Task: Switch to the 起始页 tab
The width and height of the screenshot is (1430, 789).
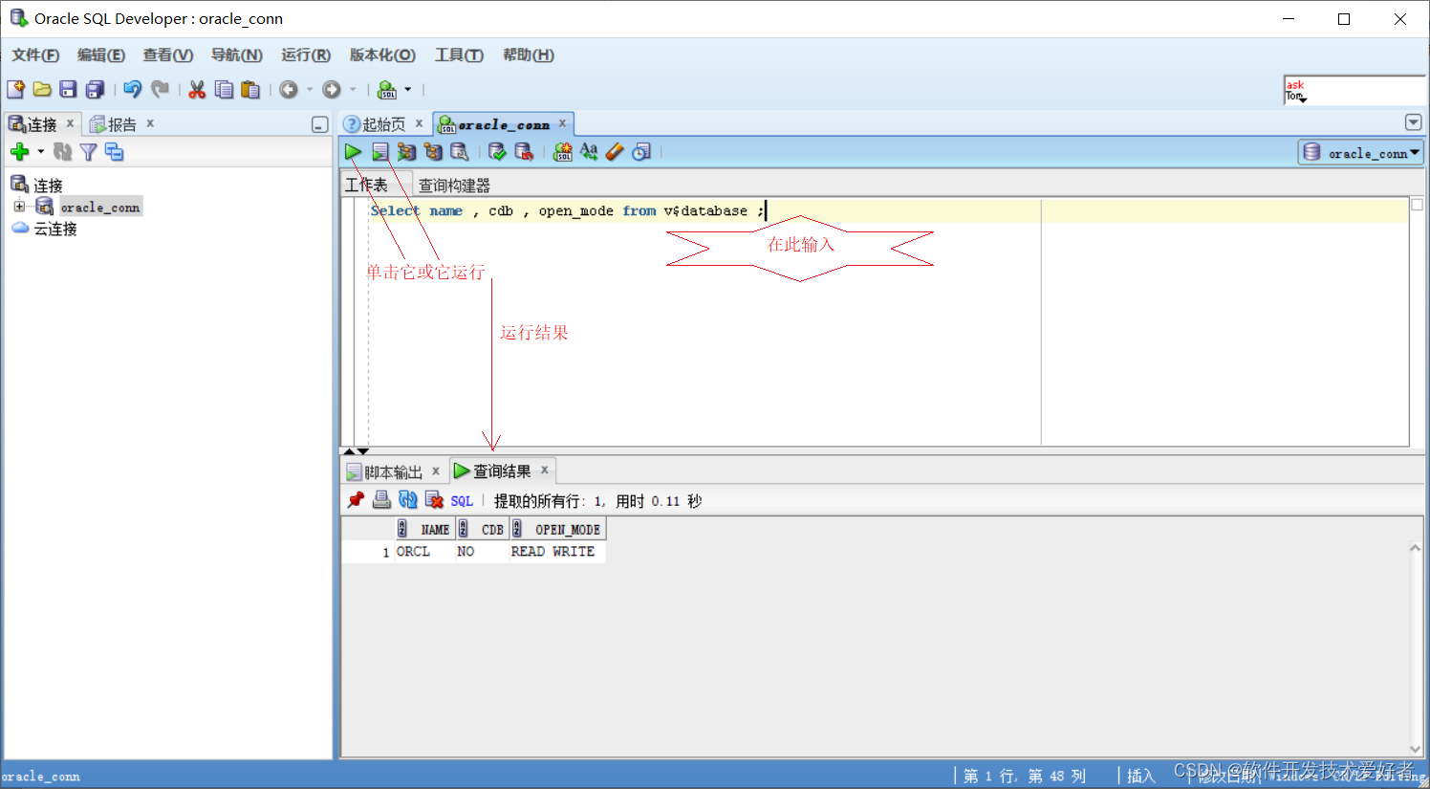Action: pyautogui.click(x=383, y=124)
